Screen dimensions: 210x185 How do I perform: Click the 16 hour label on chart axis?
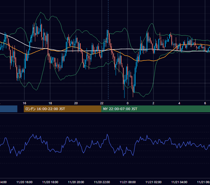[x=24, y=103]
